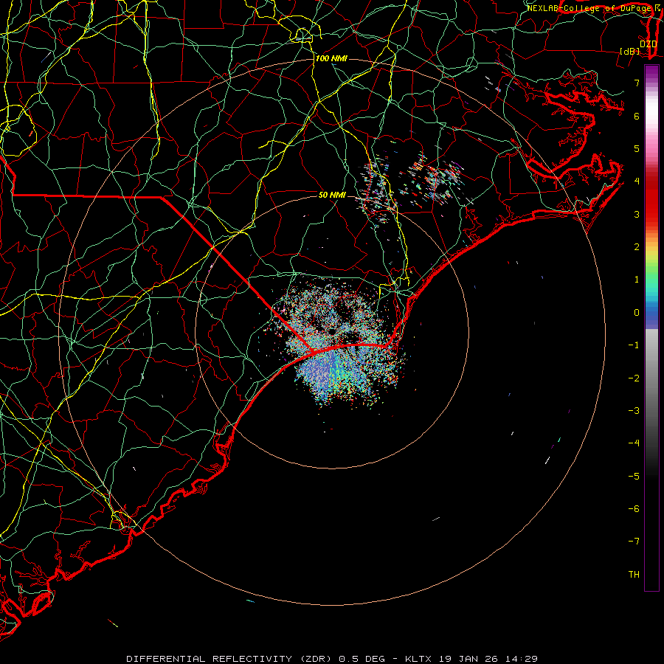
Task: Select the -2 value on the color scale
Action: pos(634,378)
